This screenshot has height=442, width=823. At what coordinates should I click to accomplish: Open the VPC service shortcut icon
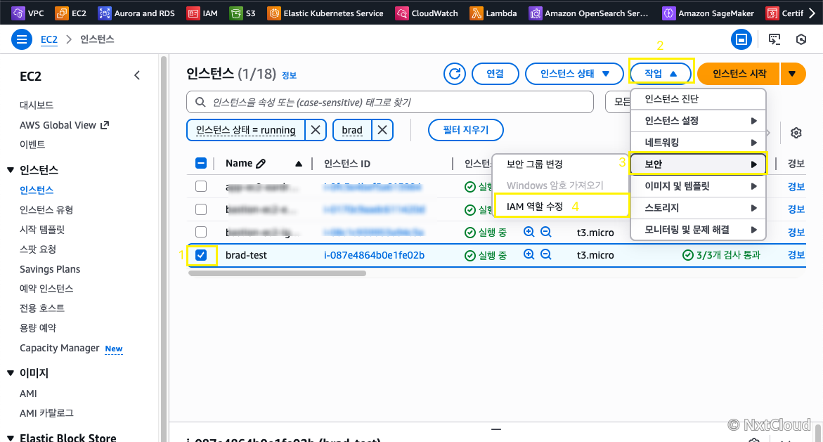click(18, 13)
